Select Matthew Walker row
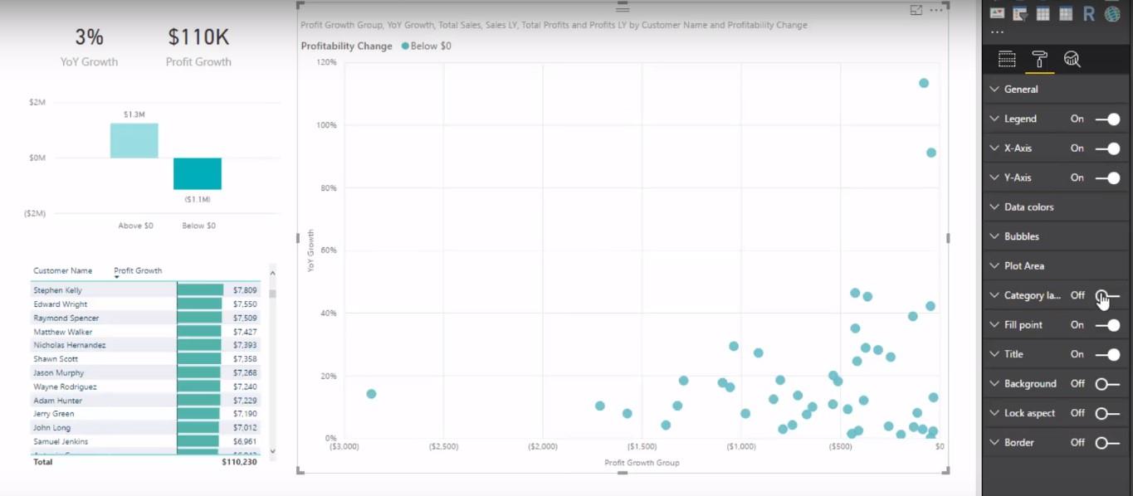The width and height of the screenshot is (1133, 496). pos(145,332)
